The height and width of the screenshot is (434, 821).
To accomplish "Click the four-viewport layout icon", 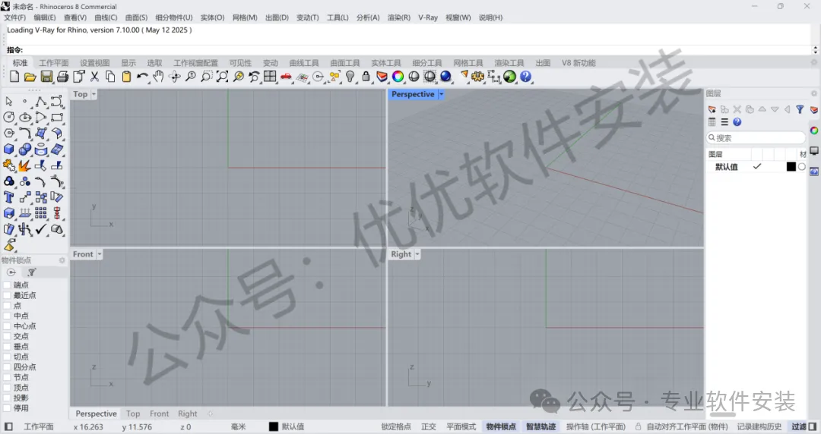I will pos(270,77).
